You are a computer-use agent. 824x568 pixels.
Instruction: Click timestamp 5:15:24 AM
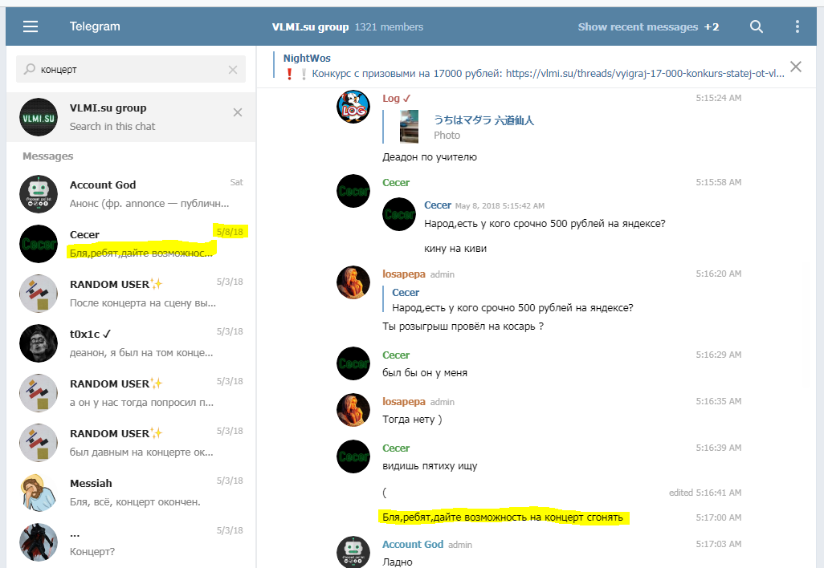[x=718, y=98]
